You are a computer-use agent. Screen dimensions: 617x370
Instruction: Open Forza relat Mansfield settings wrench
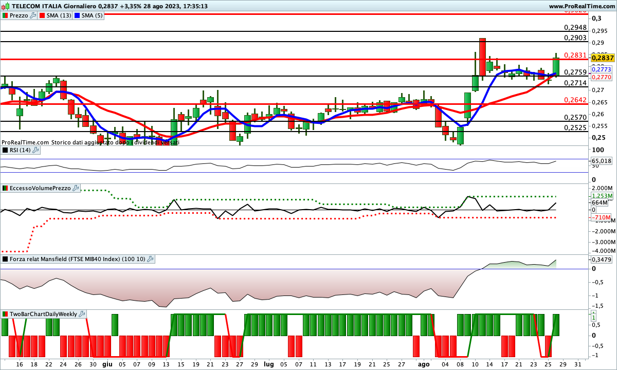pyautogui.click(x=151, y=260)
